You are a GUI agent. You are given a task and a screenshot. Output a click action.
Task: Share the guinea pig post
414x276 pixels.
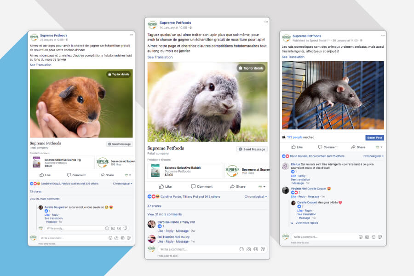[x=107, y=175]
